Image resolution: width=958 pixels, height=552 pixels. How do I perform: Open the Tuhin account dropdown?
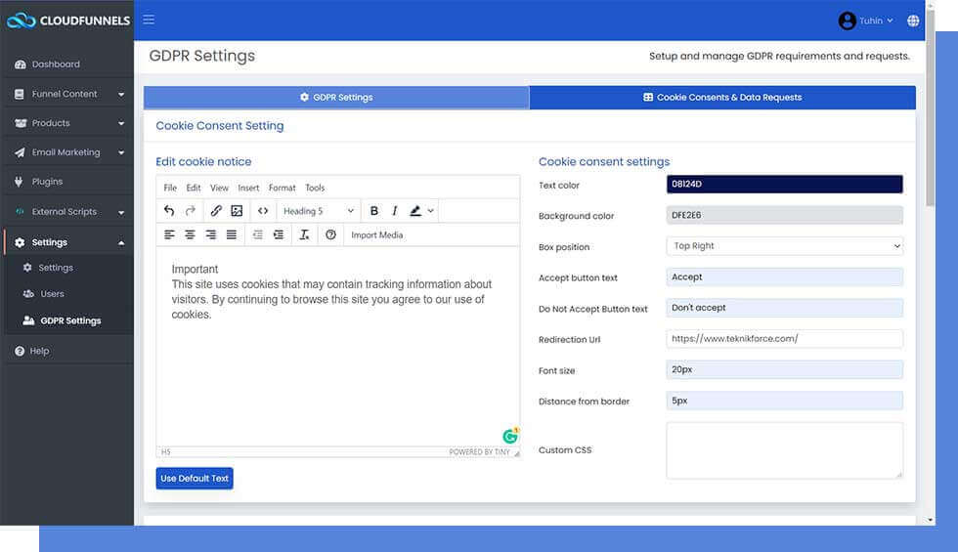tap(876, 21)
